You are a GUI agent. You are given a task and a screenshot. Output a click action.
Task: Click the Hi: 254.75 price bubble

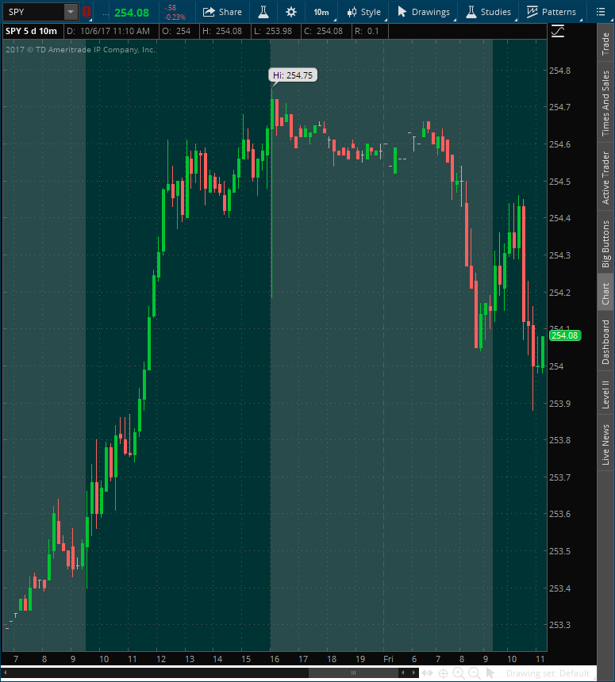coord(293,75)
